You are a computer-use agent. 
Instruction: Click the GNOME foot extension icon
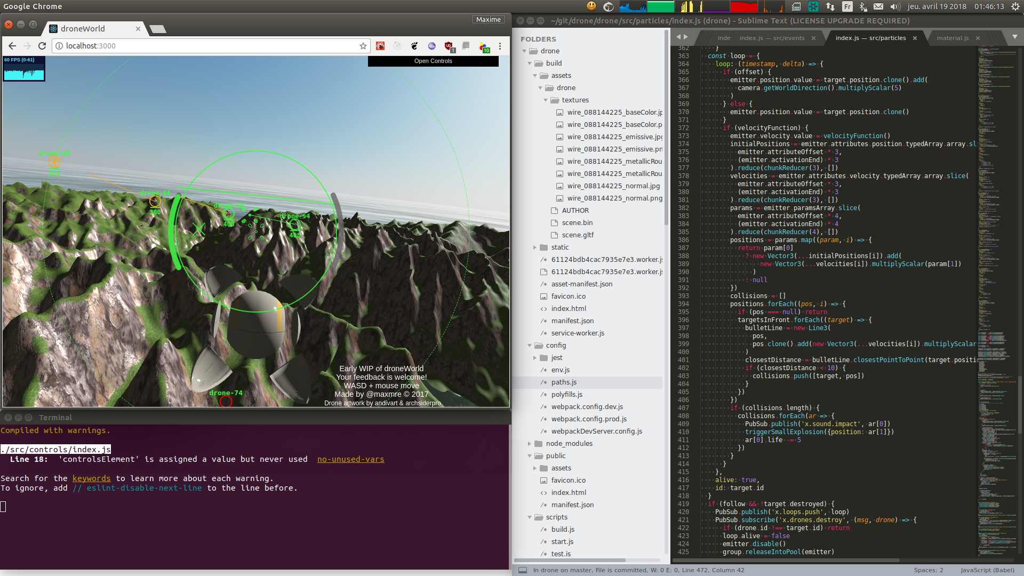(414, 46)
